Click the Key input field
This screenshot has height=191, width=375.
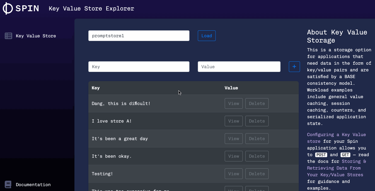pyautogui.click(x=139, y=67)
